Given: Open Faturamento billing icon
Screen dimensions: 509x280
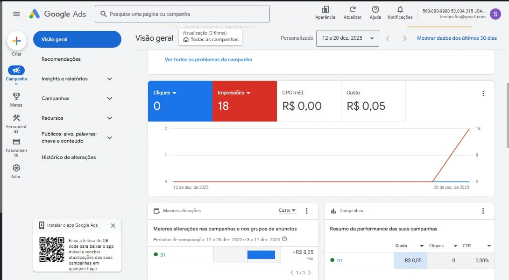Looking at the screenshot, I should click(x=16, y=142).
